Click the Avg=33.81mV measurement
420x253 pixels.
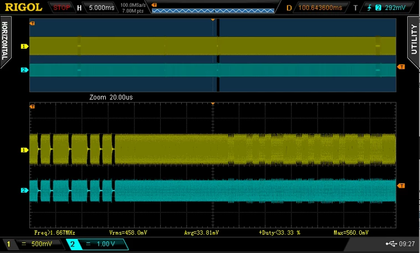202,233
